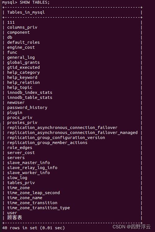Viewport: 155px width, 232px height.
Task: Click the Tables_in_mysql column header
Action: [26, 12]
